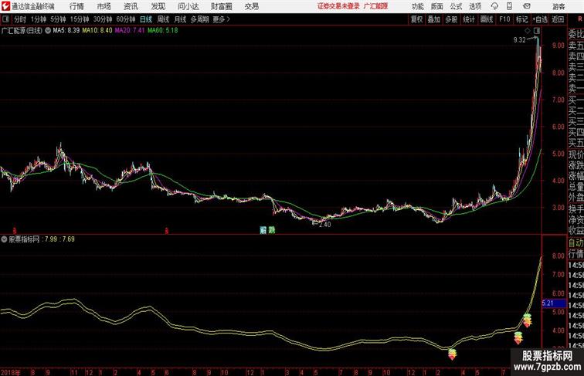Open indicator settings circle beside 广汇能源(日线)
This screenshot has width=584, height=376.
pyautogui.click(x=48, y=31)
